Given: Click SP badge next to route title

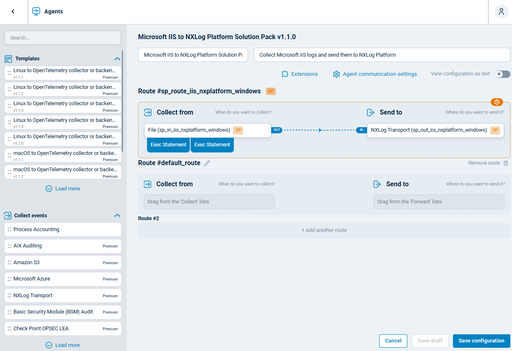Looking at the screenshot, I should (x=271, y=91).
